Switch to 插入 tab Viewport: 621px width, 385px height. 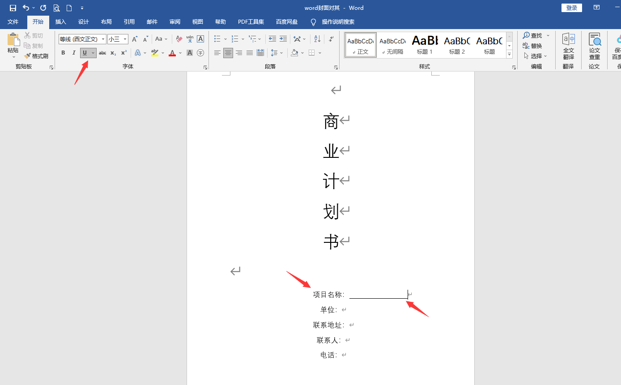(61, 22)
